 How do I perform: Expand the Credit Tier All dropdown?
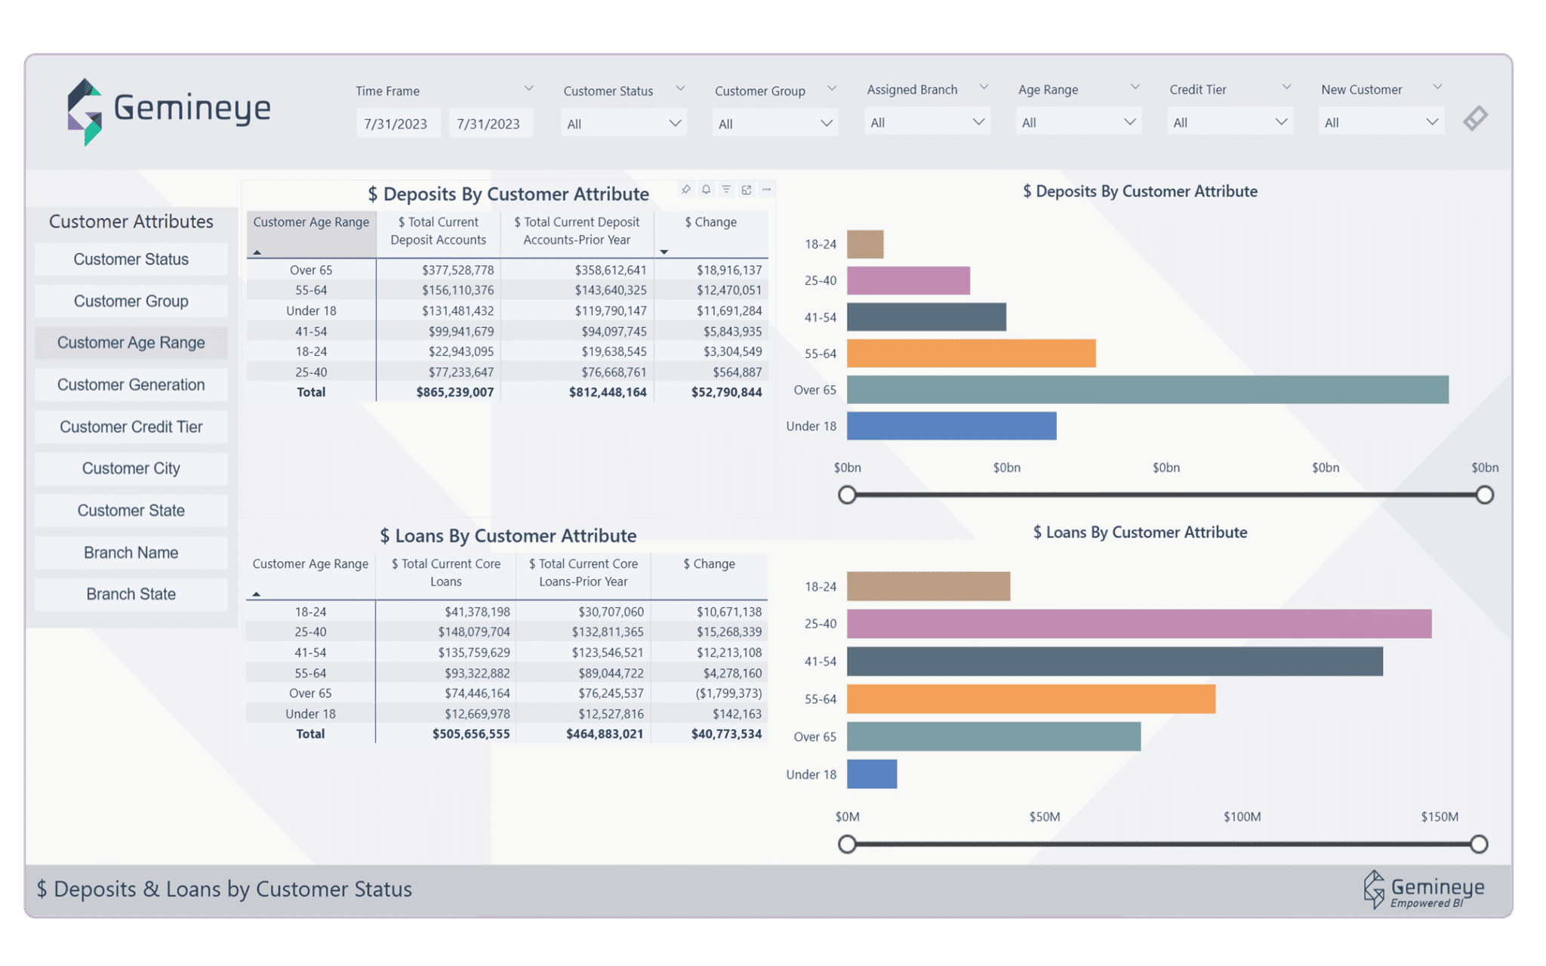click(x=1230, y=122)
